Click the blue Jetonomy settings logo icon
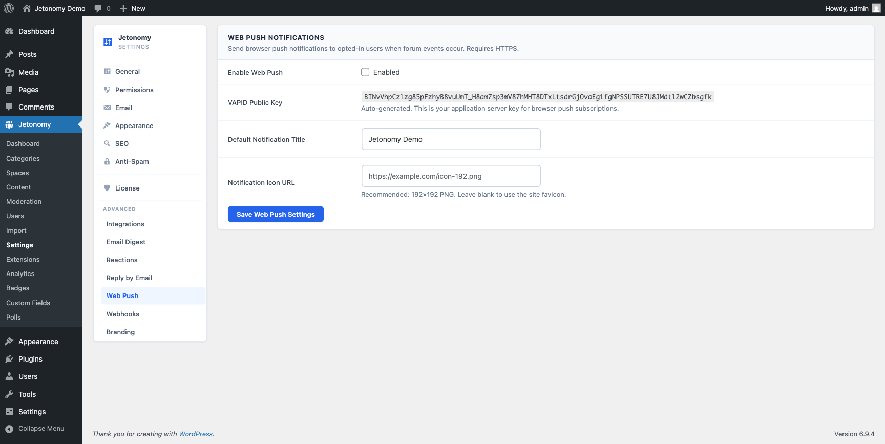 (108, 42)
